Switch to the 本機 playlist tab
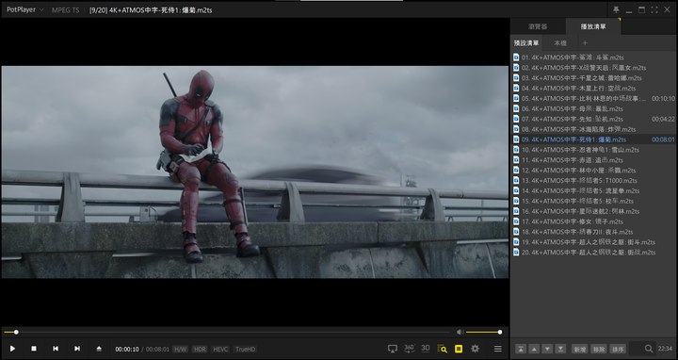This screenshot has height=360, width=678. [x=560, y=42]
